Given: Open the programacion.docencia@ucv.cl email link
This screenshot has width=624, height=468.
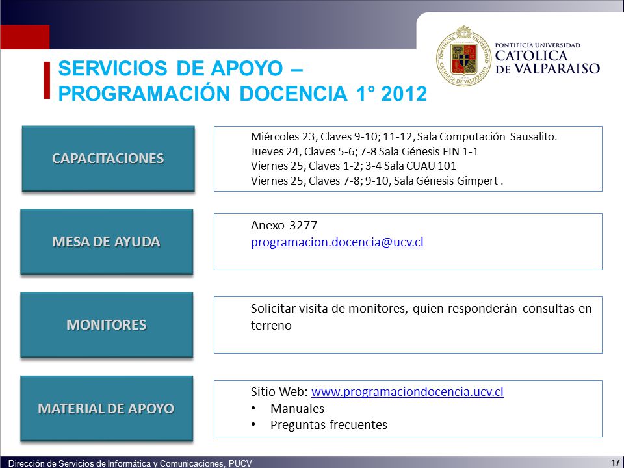Looking at the screenshot, I should point(337,242).
